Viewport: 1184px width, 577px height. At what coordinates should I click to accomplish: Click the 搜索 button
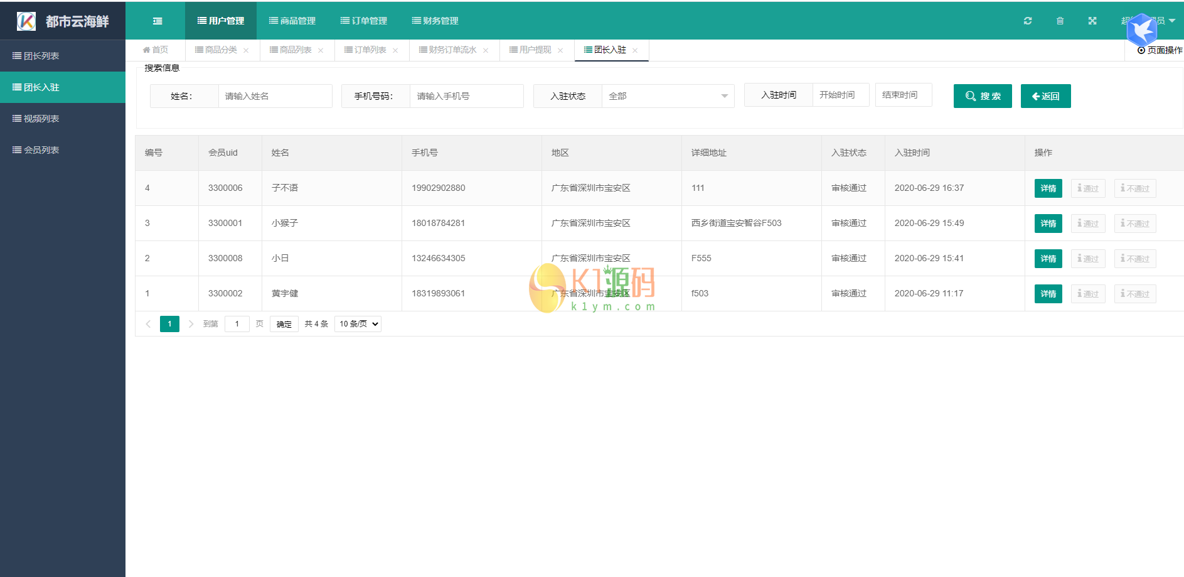click(x=982, y=96)
